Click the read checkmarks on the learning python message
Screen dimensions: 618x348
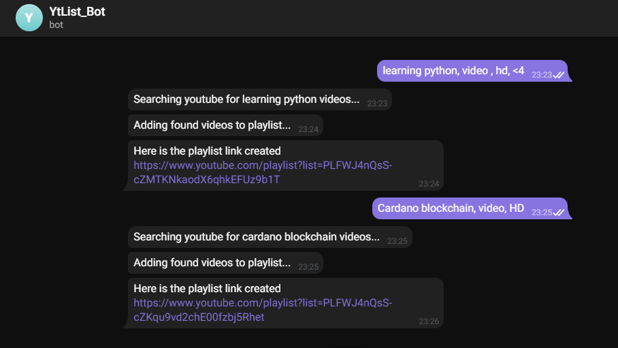coord(559,75)
